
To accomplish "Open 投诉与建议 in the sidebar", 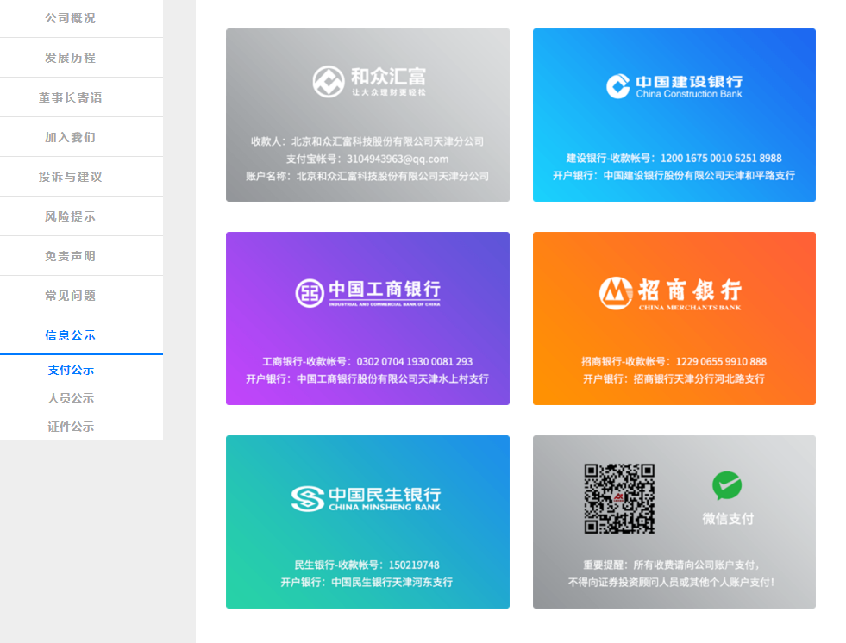I will [71, 177].
